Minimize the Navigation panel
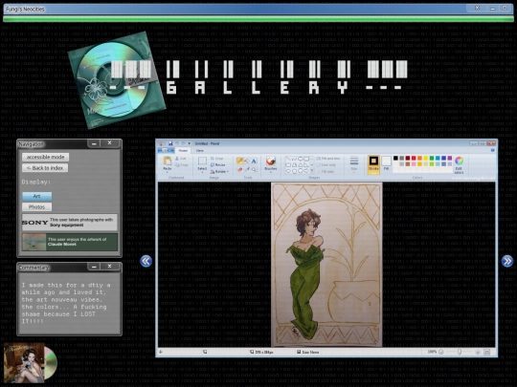Screen dimensions: 517x387 (94, 143)
